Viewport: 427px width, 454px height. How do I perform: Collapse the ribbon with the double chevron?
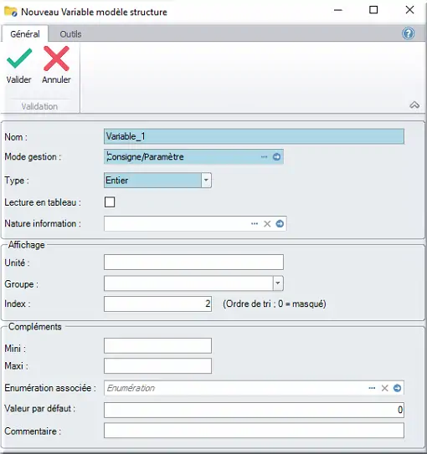414,105
